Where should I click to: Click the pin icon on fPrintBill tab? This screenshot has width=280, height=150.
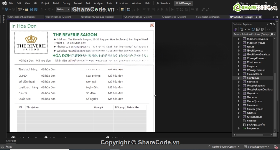256,17
